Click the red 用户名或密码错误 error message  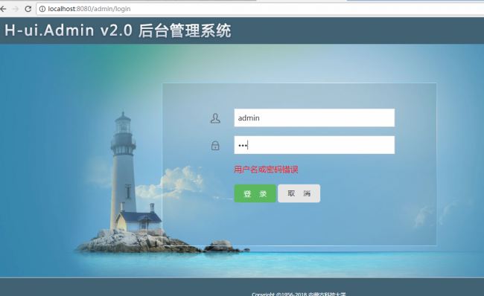[266, 170]
